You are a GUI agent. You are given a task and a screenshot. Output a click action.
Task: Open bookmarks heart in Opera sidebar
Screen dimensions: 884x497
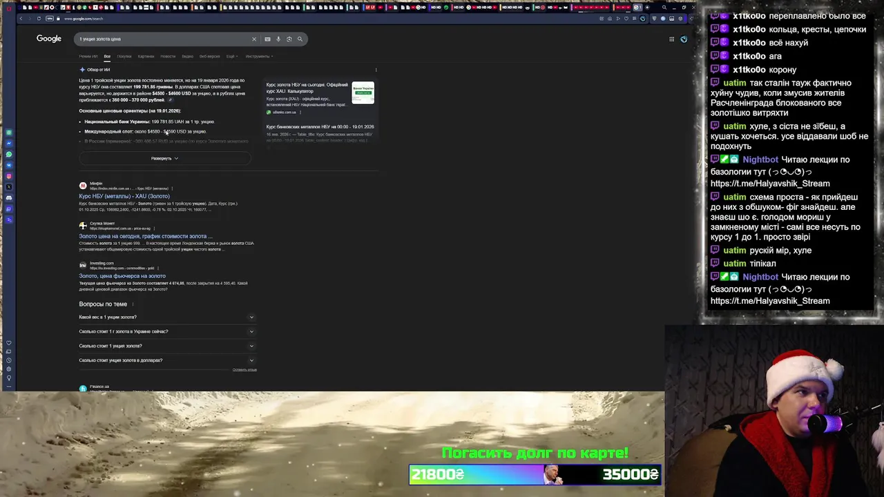9,343
